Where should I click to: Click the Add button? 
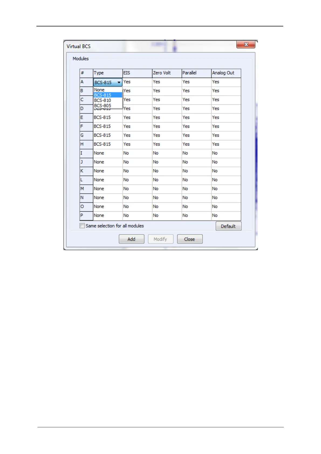tap(132, 239)
